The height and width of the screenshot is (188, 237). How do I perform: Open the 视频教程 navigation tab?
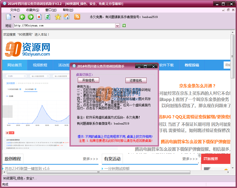pyautogui.click(x=40, y=65)
